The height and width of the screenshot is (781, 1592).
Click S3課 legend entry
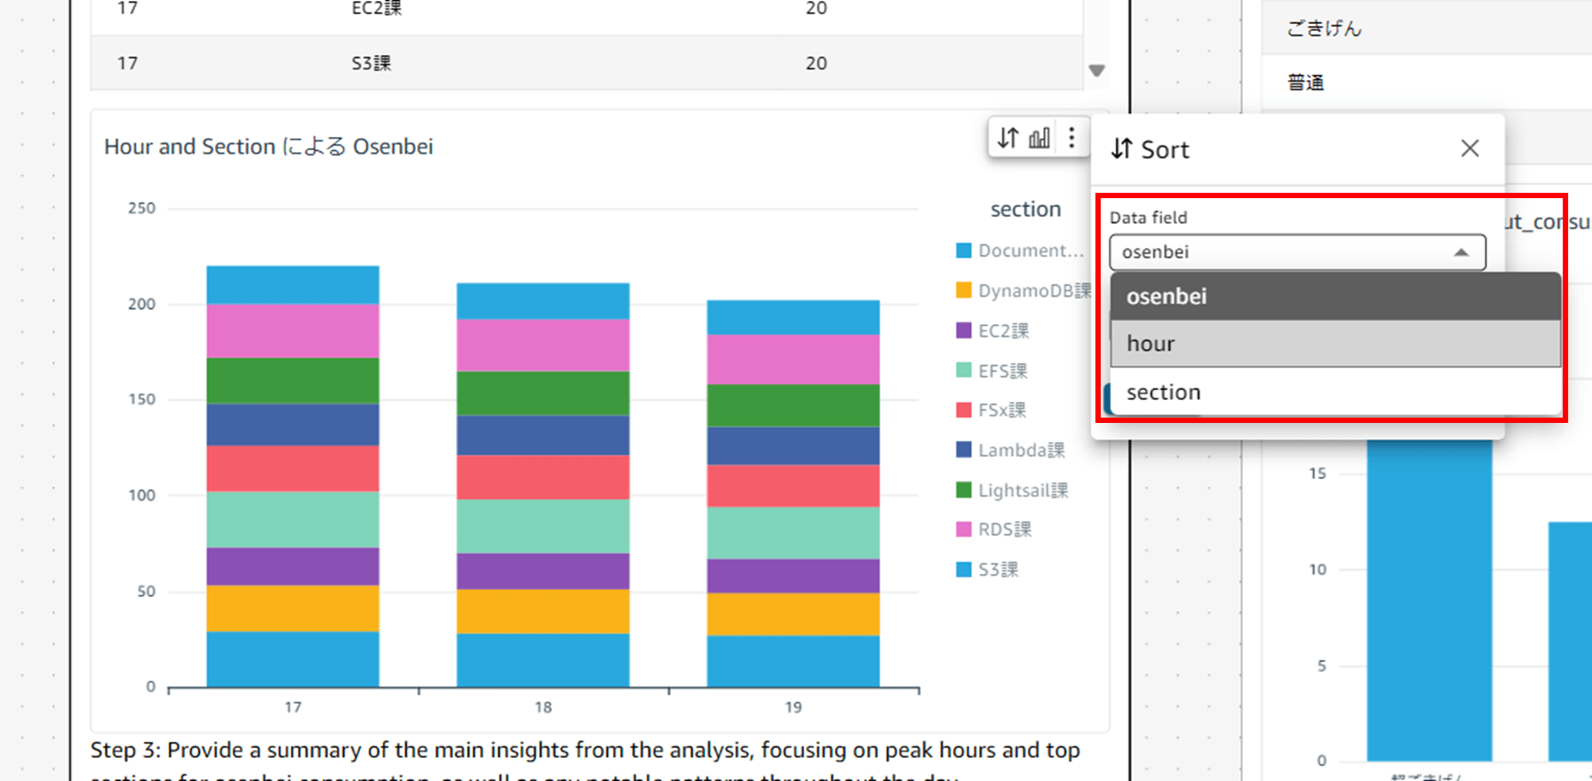click(x=987, y=570)
